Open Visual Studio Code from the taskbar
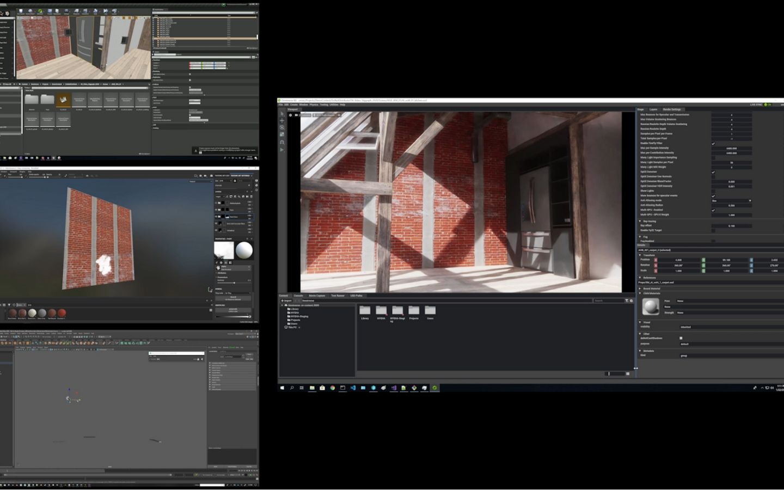 point(353,388)
